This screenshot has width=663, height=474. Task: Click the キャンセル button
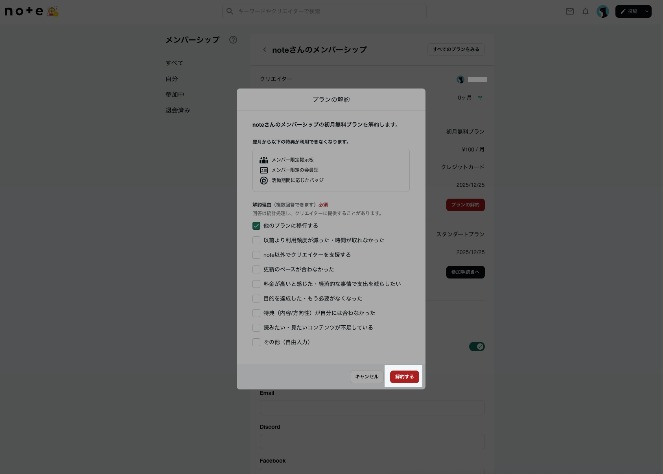coord(367,377)
